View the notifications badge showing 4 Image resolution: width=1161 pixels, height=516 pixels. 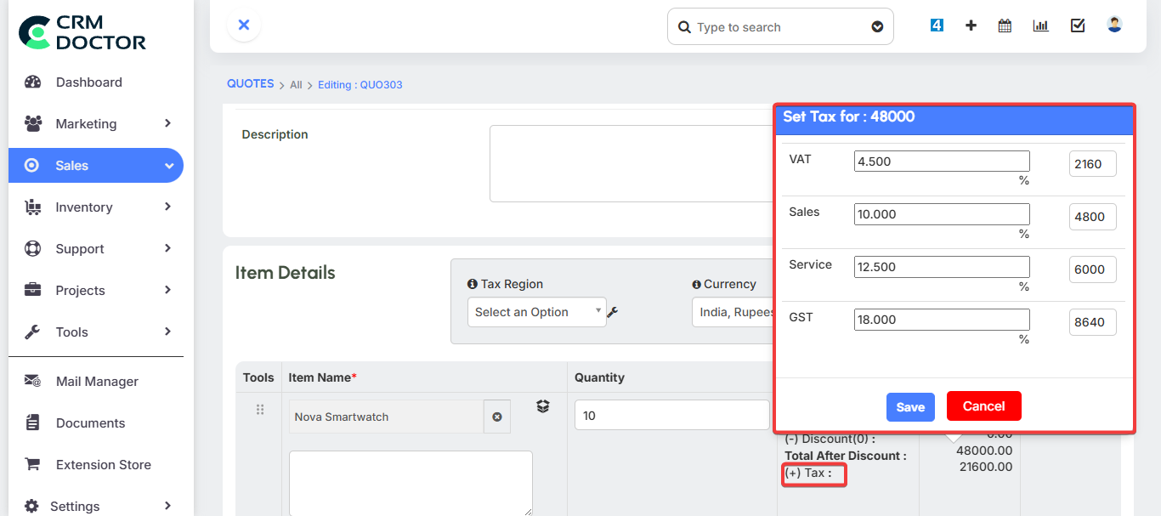(x=936, y=25)
